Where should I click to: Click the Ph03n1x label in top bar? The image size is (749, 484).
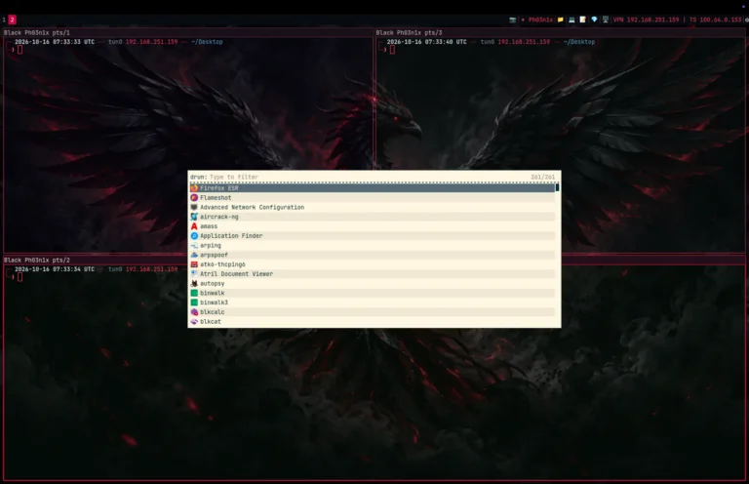coord(540,20)
